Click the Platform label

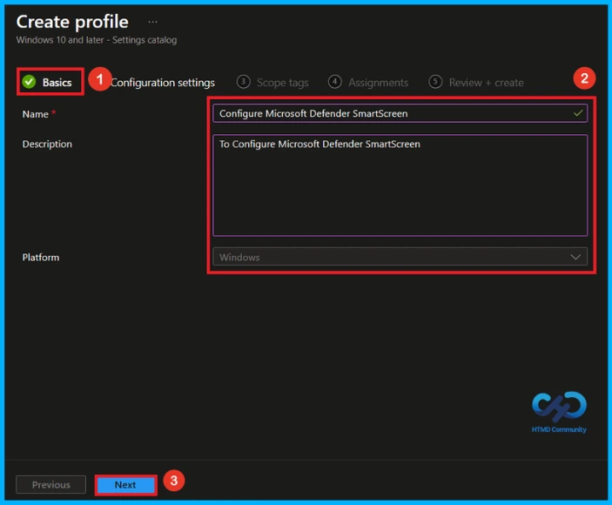pos(41,258)
